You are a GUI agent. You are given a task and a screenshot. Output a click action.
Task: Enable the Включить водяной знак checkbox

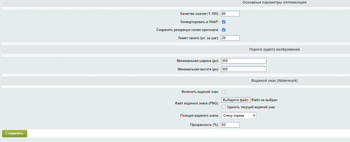tap(224, 92)
